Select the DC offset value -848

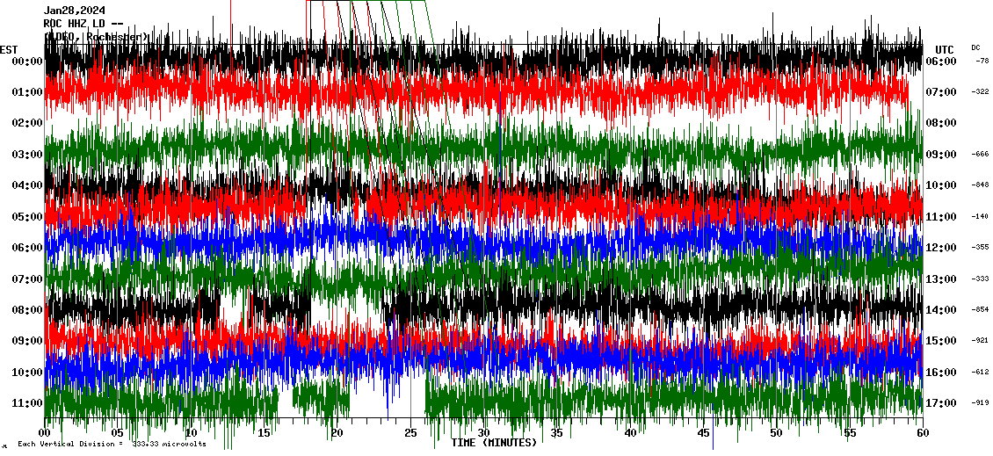pos(981,185)
